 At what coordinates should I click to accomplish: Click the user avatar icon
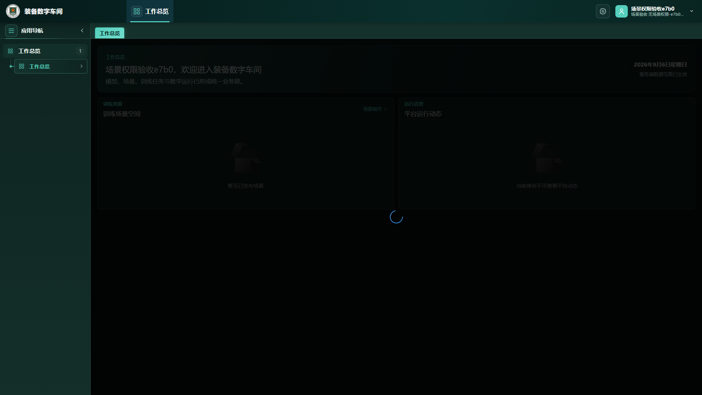coord(622,11)
